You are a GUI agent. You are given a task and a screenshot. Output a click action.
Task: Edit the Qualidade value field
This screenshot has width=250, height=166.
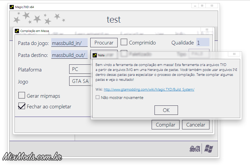[203, 42]
